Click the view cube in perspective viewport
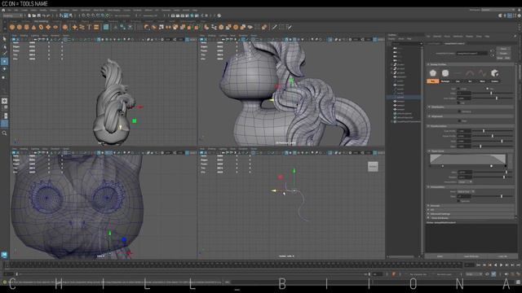Viewport: 522px width, 293px height. pyautogui.click(x=373, y=166)
